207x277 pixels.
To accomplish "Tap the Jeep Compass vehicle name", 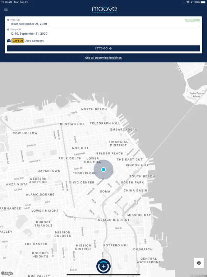I will point(34,41).
